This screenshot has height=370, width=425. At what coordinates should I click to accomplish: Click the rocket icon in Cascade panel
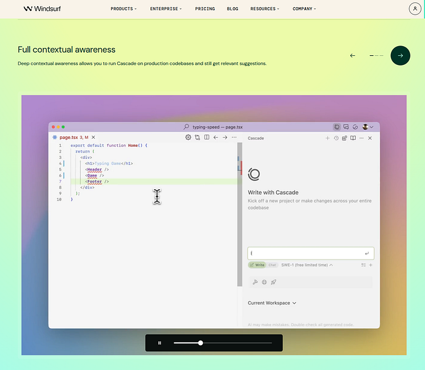[x=274, y=282]
